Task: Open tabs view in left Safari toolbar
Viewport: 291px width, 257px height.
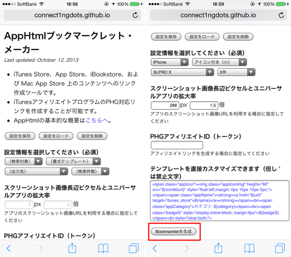Action: tap(134, 248)
